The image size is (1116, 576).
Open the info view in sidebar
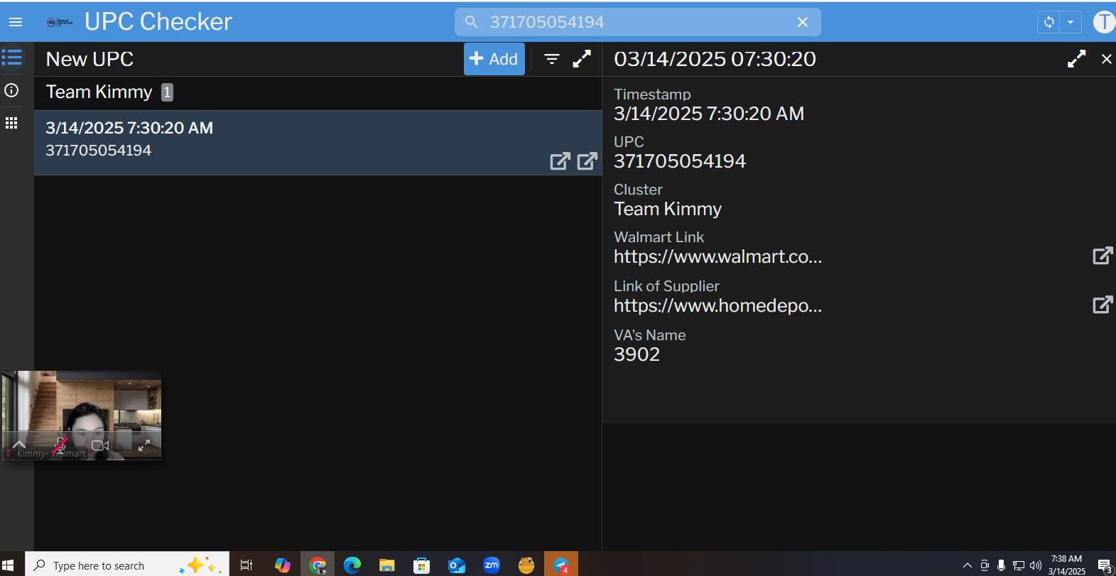pyautogui.click(x=11, y=90)
